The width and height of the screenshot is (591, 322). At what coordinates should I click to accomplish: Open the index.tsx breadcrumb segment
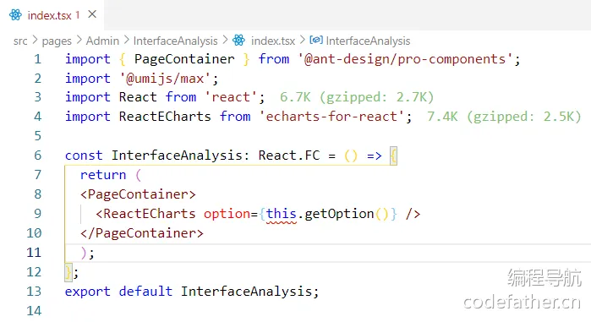tap(273, 41)
